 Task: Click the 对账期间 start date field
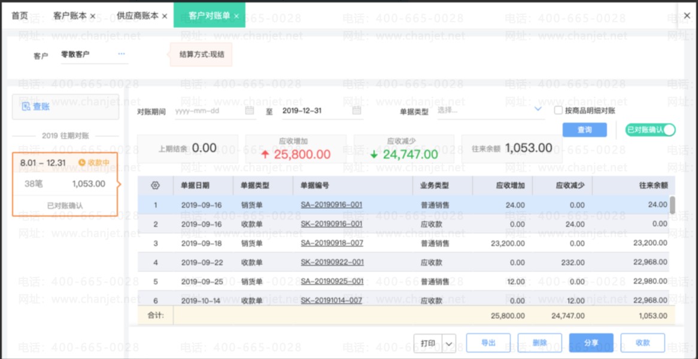click(215, 111)
